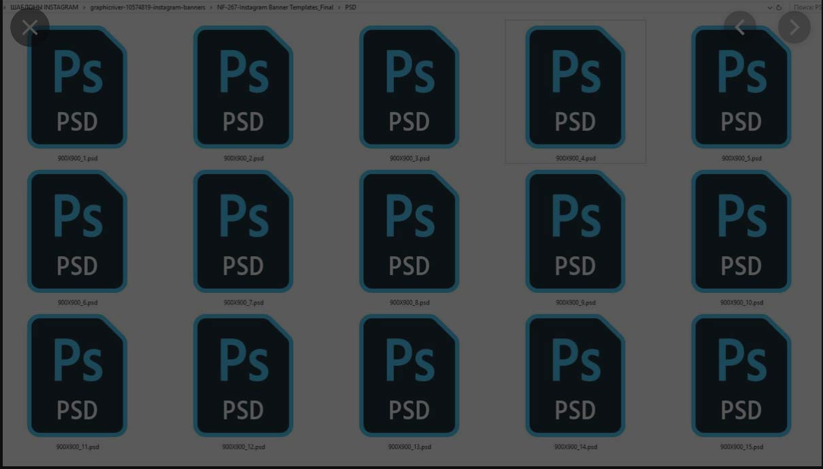Refresh the folder via address bar icon
The height and width of the screenshot is (469, 823).
pyautogui.click(x=779, y=7)
